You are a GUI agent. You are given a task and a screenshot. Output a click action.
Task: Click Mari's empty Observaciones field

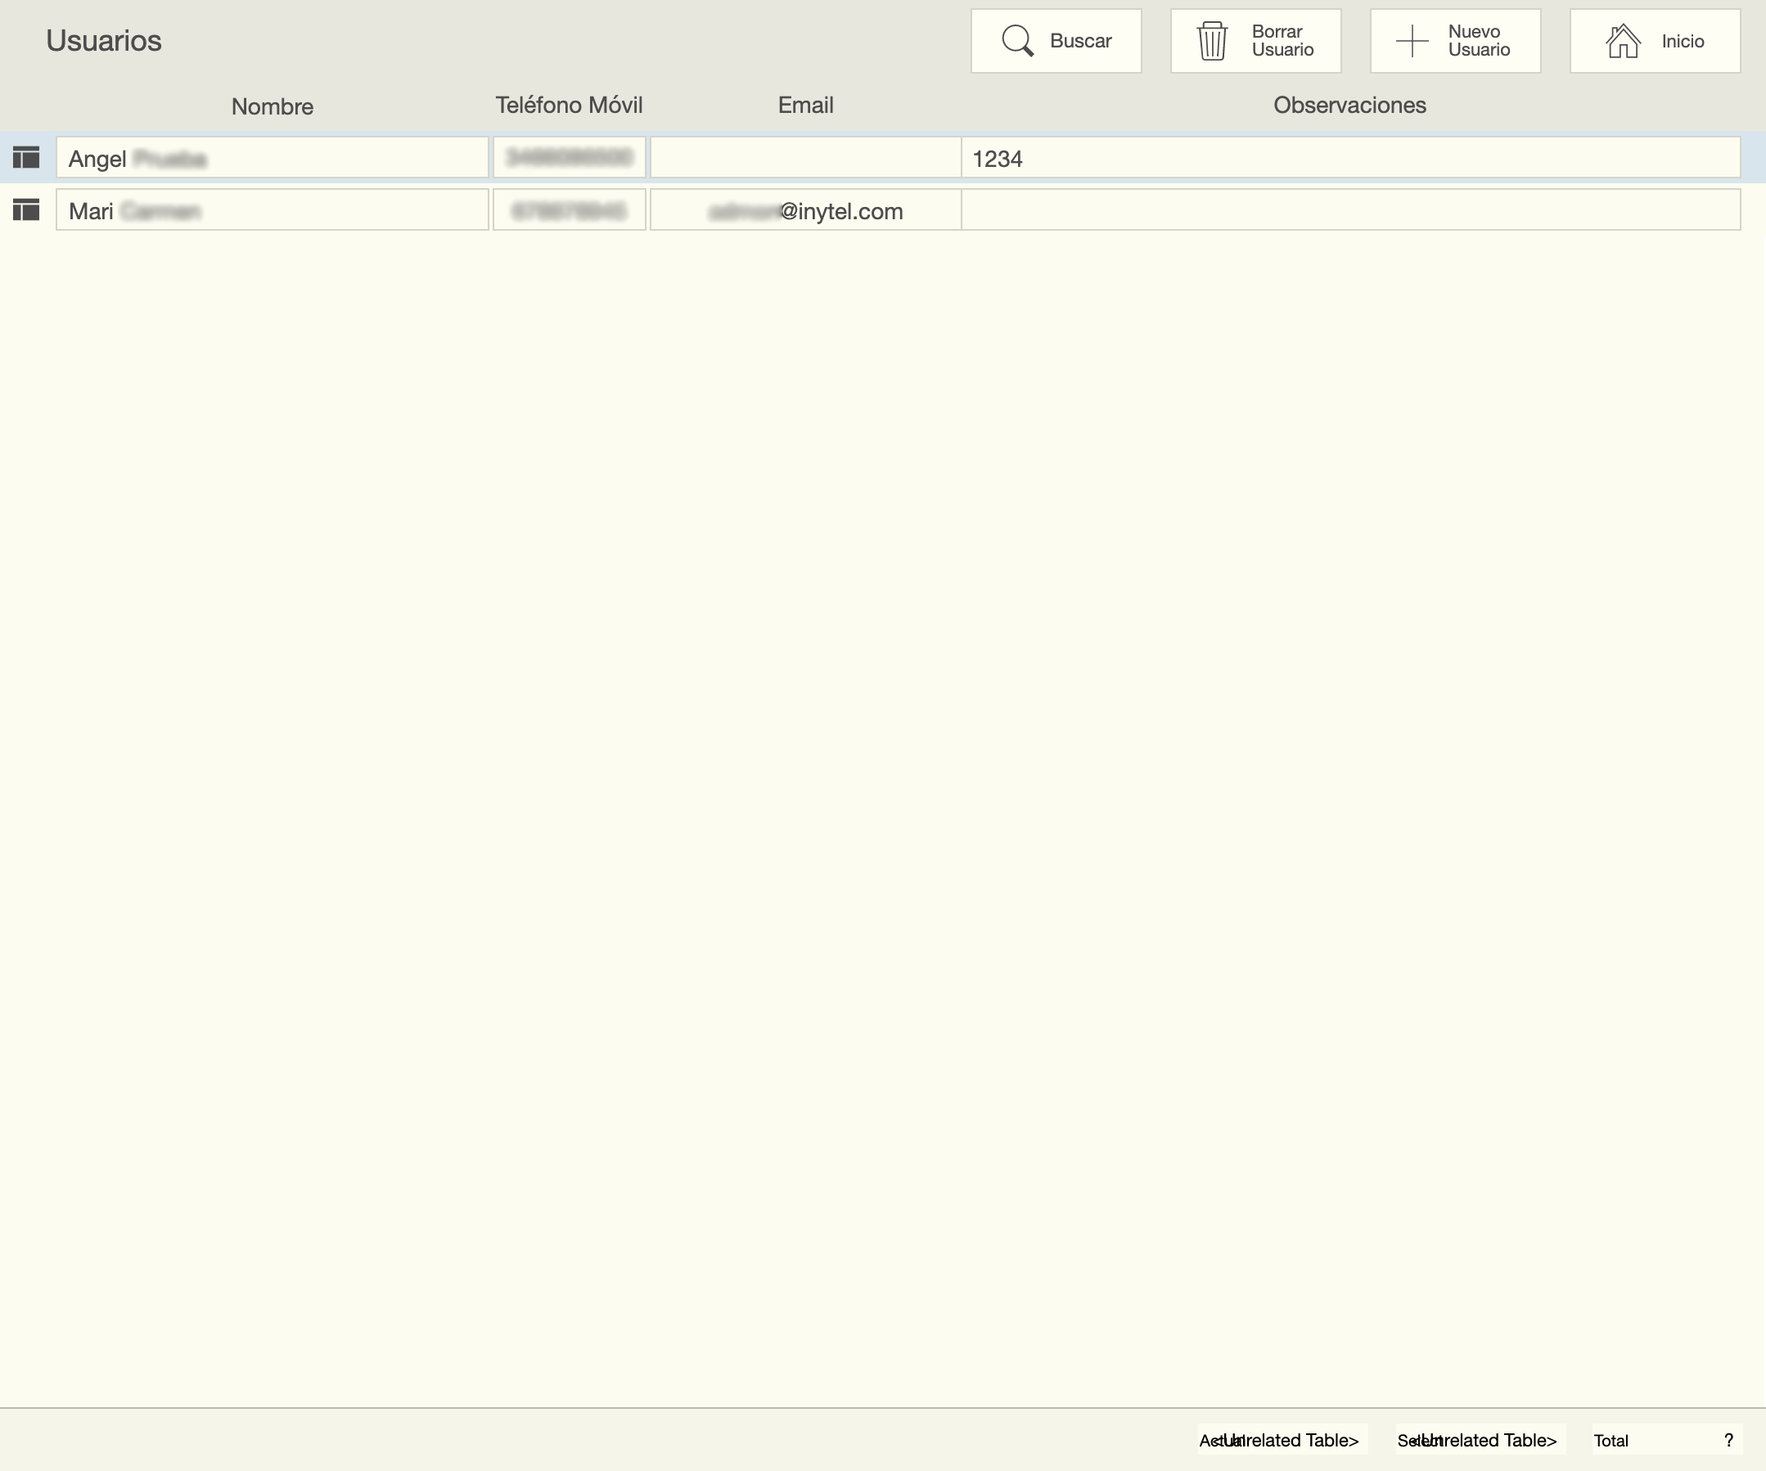(x=1349, y=210)
